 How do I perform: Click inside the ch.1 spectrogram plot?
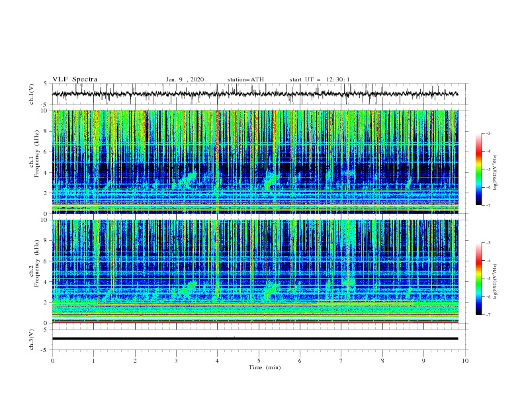tap(255, 161)
